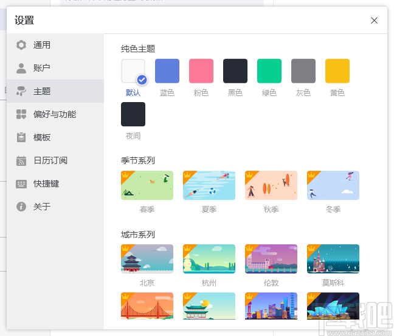Click the 莫斯科 label text
The image size is (394, 336).
[x=333, y=283]
